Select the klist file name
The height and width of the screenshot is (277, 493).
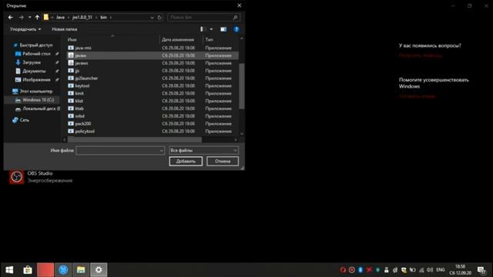click(79, 101)
